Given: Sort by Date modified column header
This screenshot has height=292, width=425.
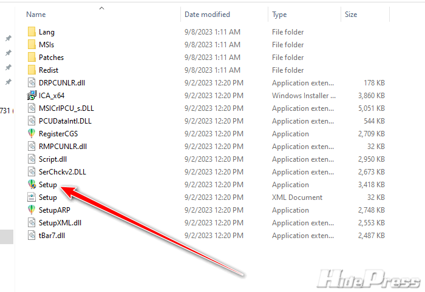Looking at the screenshot, I should [x=208, y=14].
